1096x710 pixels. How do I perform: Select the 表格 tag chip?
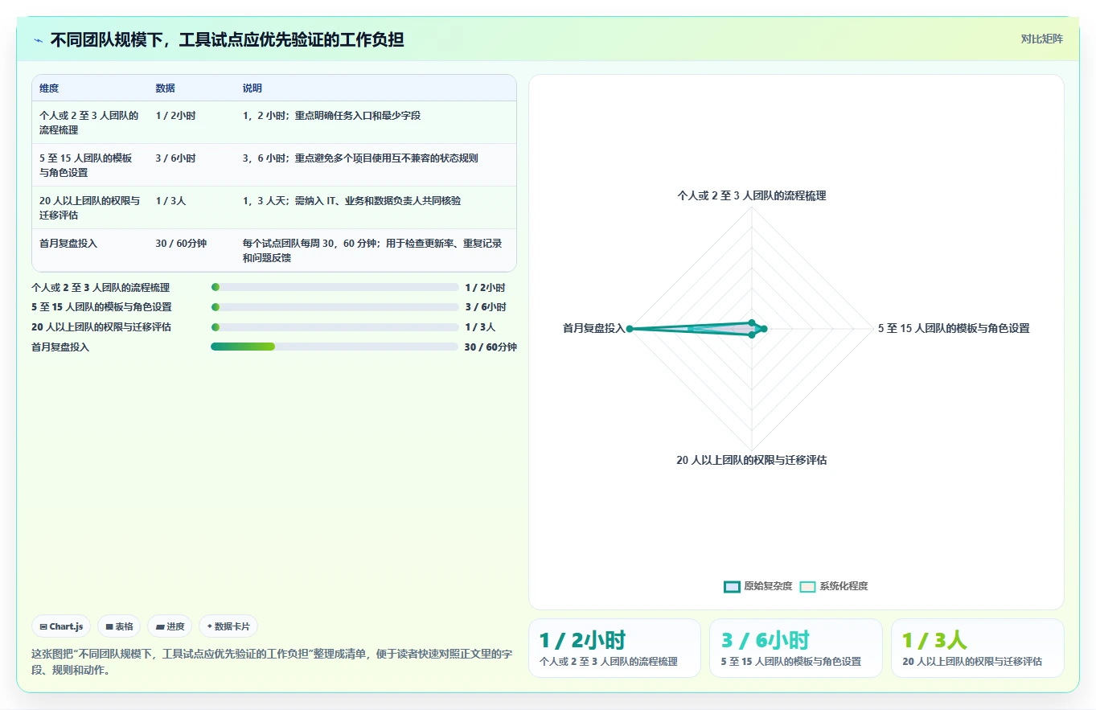coord(119,626)
